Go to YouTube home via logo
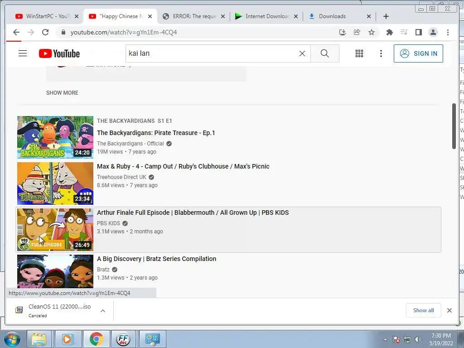The image size is (464, 348). 59,53
